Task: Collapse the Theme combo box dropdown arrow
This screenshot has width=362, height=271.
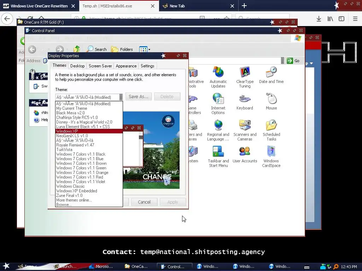Action: 121,97
